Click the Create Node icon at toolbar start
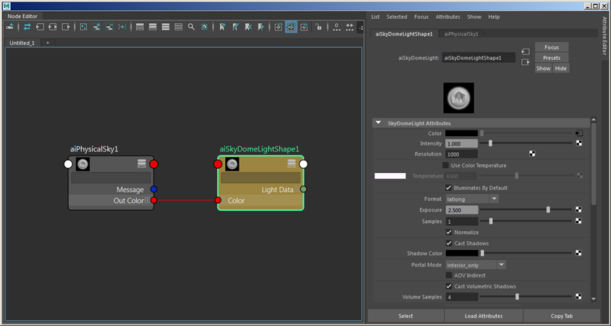Screen dimensions: 611x326 10,27
